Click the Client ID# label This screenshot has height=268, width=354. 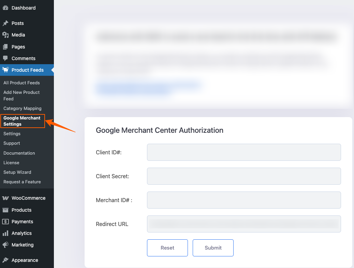[109, 153]
